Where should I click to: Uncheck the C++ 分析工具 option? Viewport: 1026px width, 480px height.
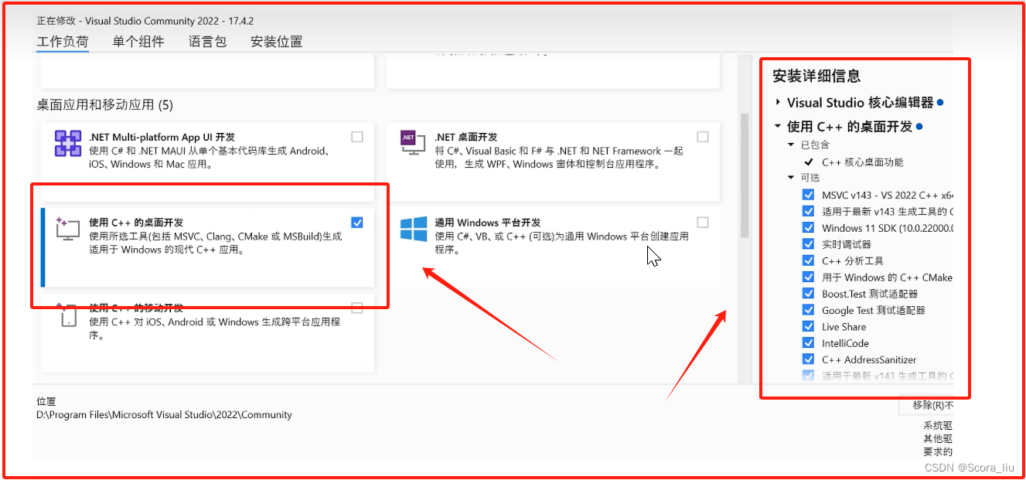point(809,260)
